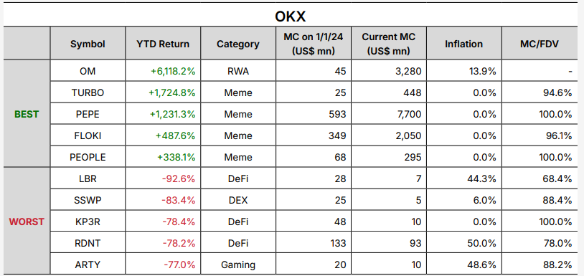
Task: Click the YTD Return column header
Action: click(163, 44)
